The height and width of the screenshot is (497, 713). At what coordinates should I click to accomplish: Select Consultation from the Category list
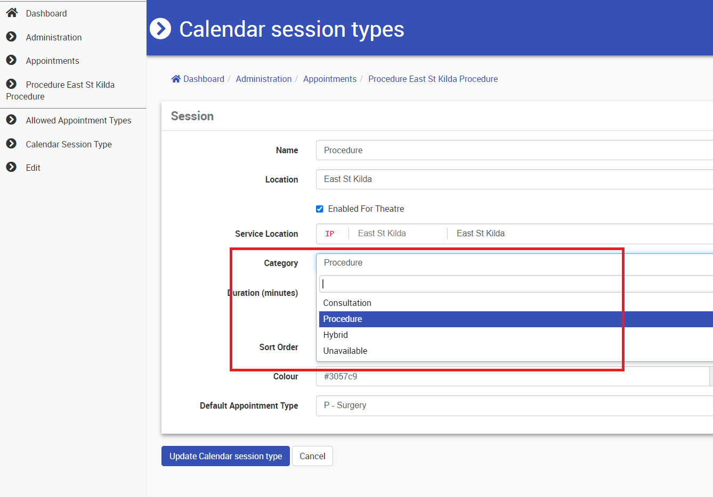pos(347,303)
